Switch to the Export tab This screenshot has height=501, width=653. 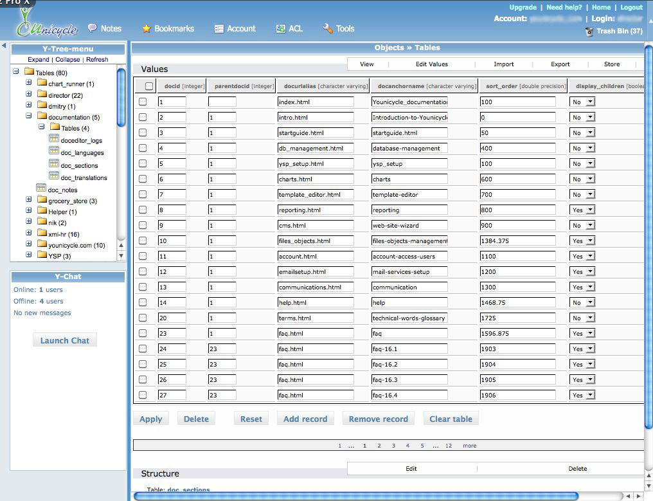[x=560, y=64]
